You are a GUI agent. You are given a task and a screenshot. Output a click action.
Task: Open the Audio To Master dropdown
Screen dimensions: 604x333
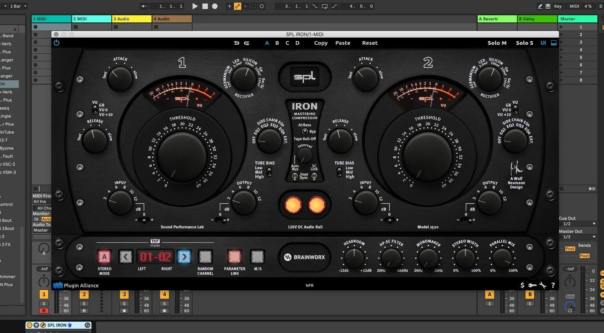pyautogui.click(x=42, y=230)
